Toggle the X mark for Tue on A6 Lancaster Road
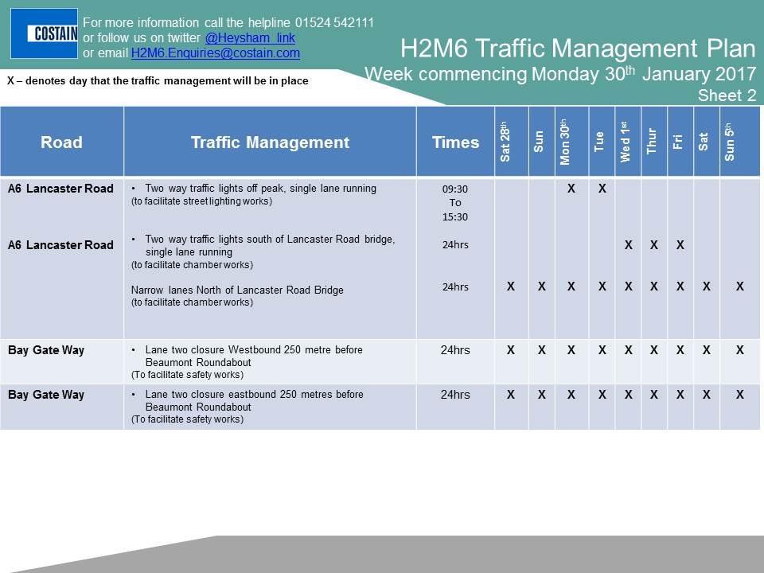 tap(602, 189)
